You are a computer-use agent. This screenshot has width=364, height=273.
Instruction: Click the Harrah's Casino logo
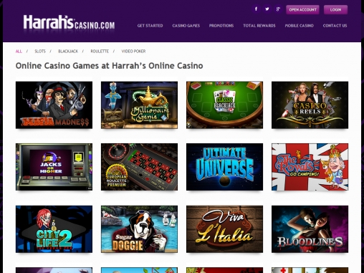point(69,23)
